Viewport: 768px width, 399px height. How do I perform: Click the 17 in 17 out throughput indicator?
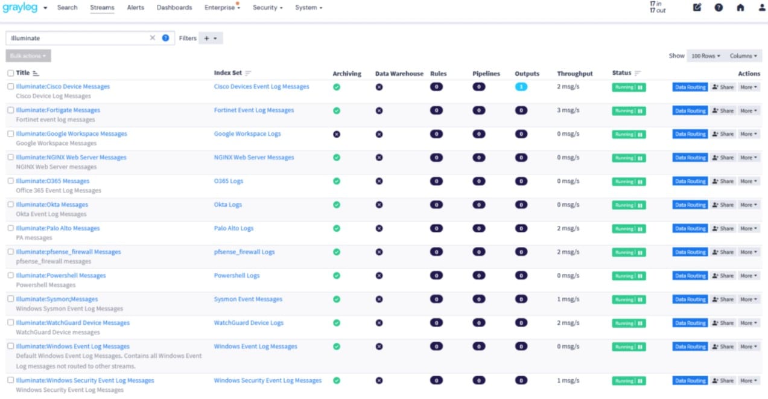[658, 7]
